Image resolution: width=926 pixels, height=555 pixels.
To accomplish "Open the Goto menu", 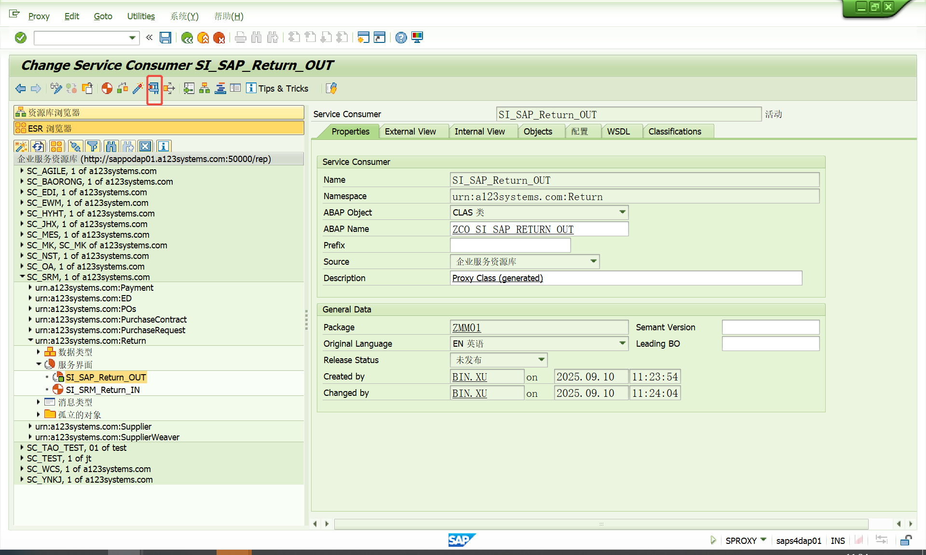I will point(103,16).
